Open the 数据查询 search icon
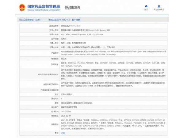 [x=67, y=8]
